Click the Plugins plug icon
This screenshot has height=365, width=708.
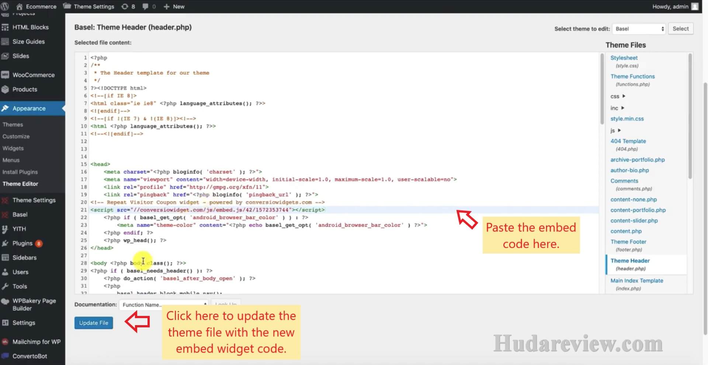(x=5, y=243)
